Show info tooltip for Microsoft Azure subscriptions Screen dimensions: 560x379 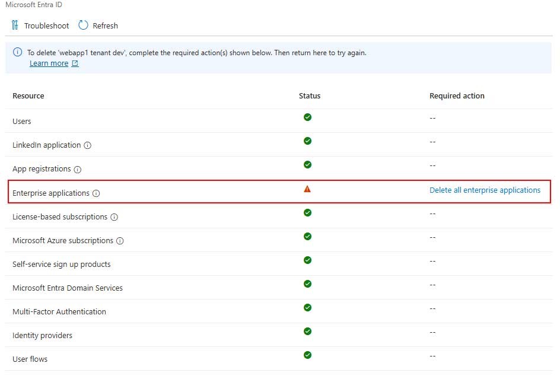click(x=120, y=241)
